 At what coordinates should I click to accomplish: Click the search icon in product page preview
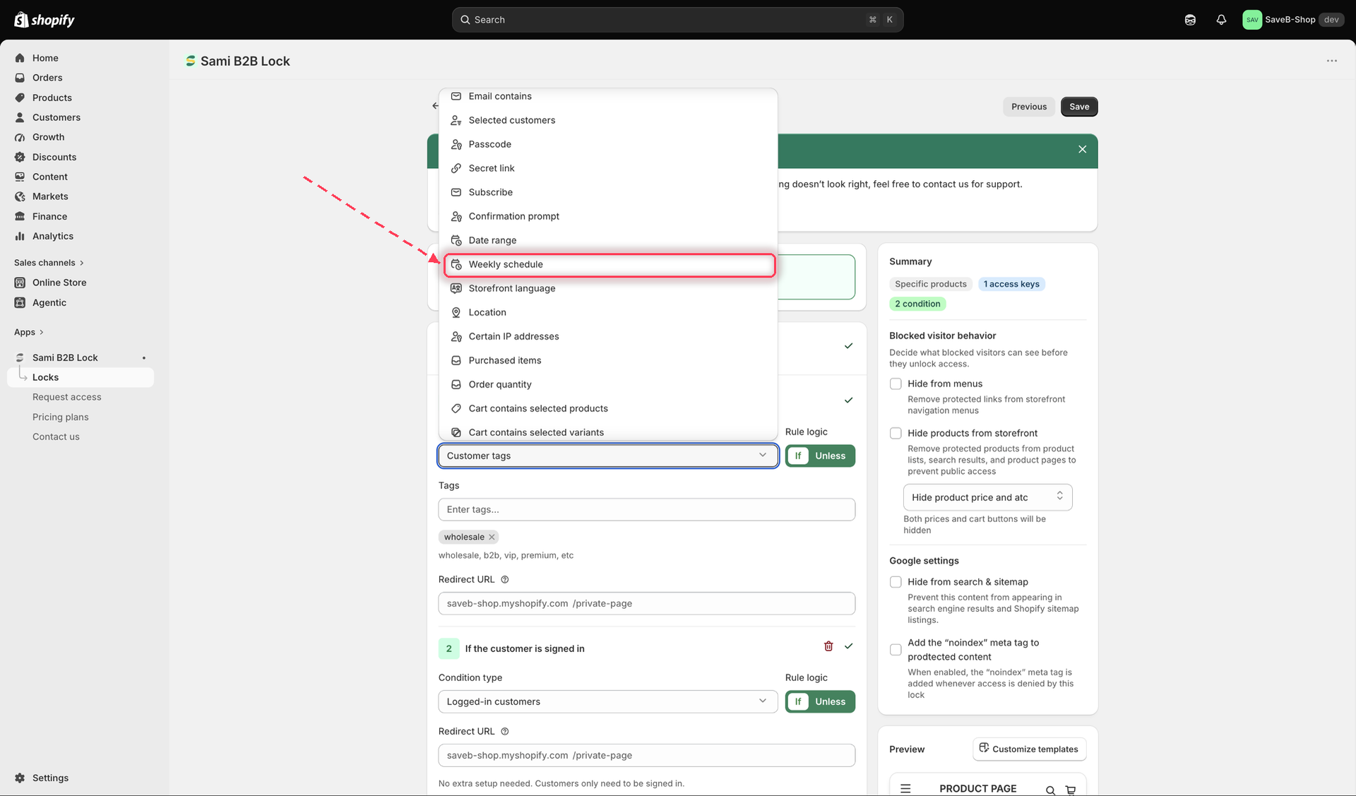[1050, 790]
